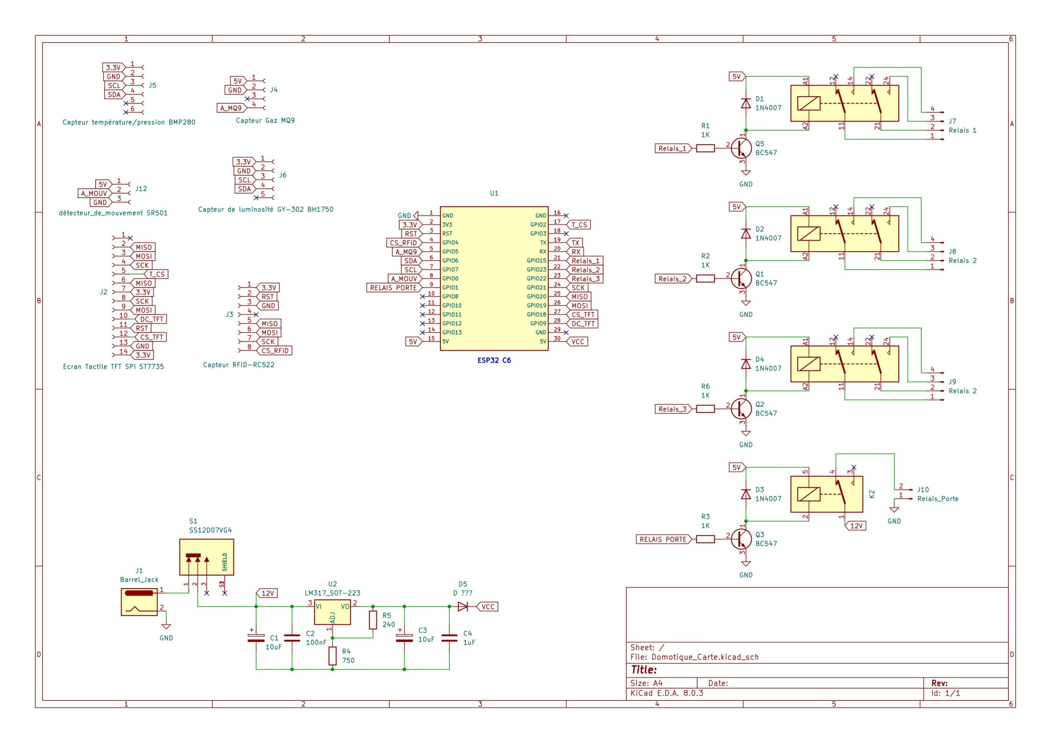Click the R1 1K resistor symbol
Image resolution: width=1051 pixels, height=743 pixels.
pyautogui.click(x=705, y=148)
